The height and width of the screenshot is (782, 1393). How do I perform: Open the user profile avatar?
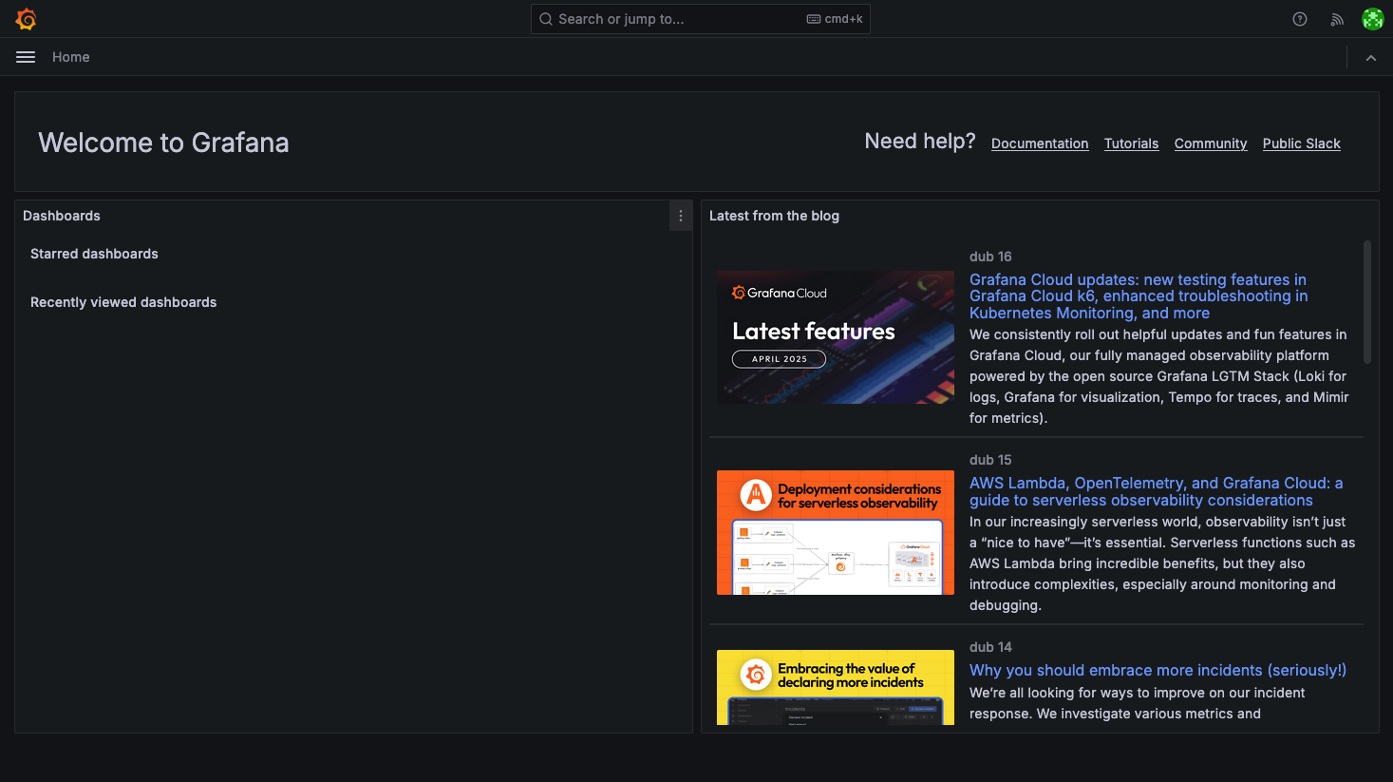pos(1372,19)
